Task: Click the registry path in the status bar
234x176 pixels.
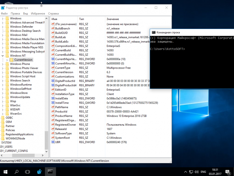Action: (54, 161)
